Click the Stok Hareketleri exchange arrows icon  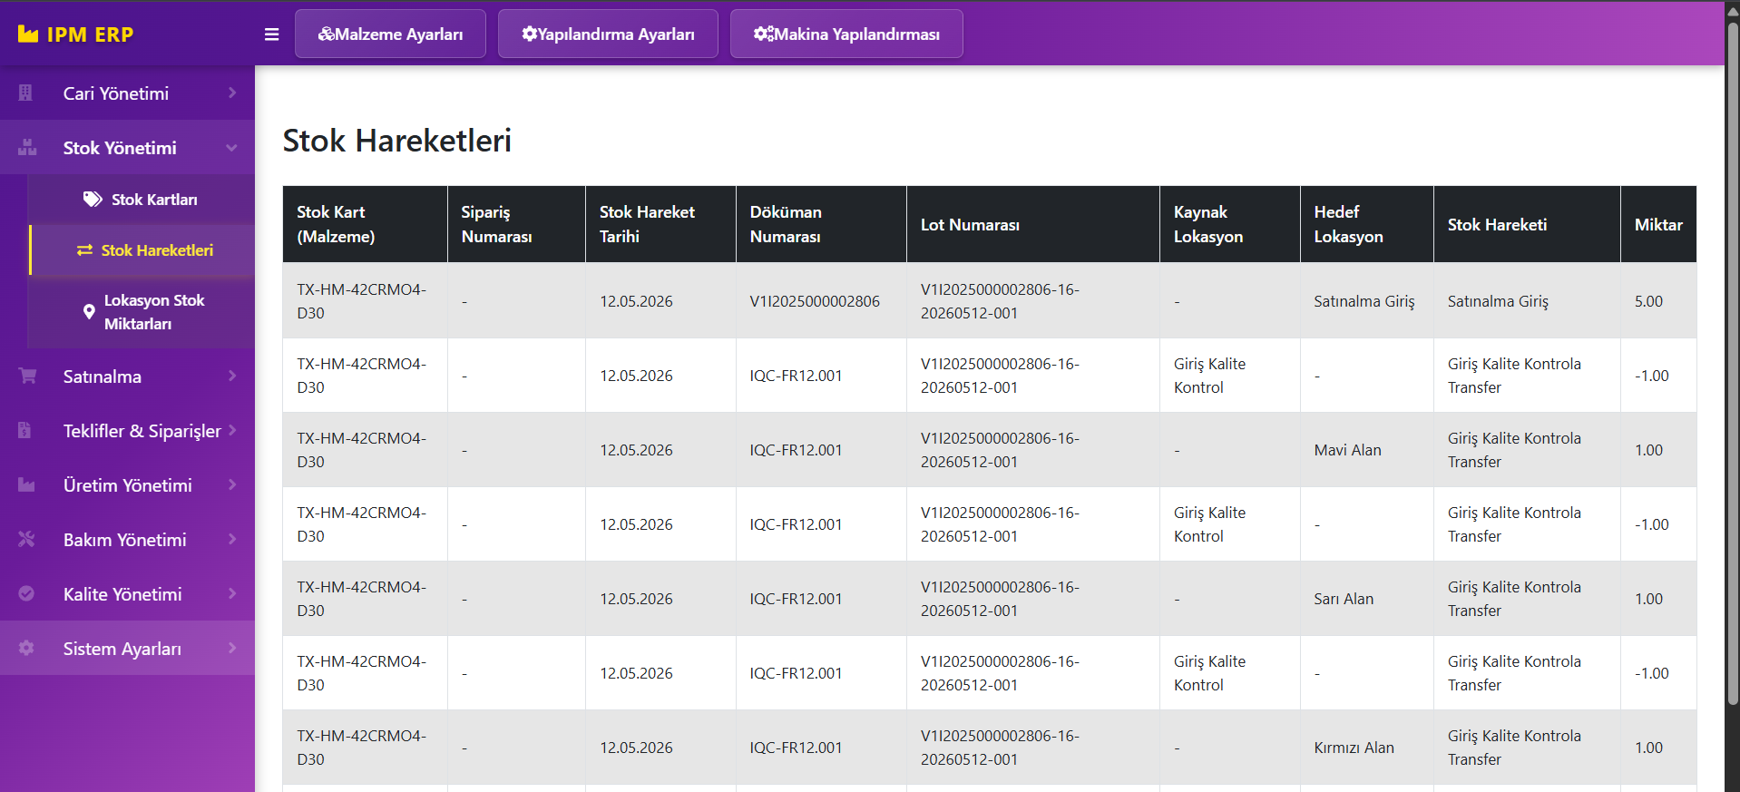(84, 250)
